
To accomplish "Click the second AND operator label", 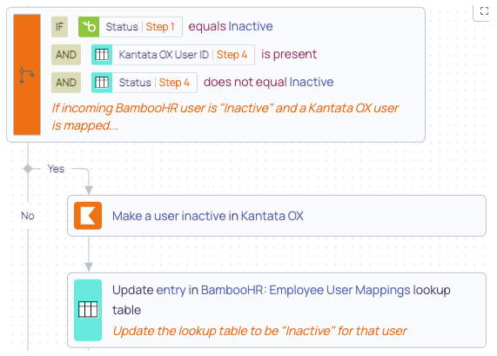I will [x=66, y=83].
